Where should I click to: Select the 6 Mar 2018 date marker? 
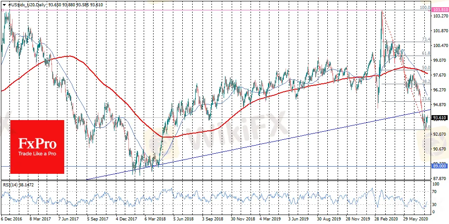pos(155,220)
